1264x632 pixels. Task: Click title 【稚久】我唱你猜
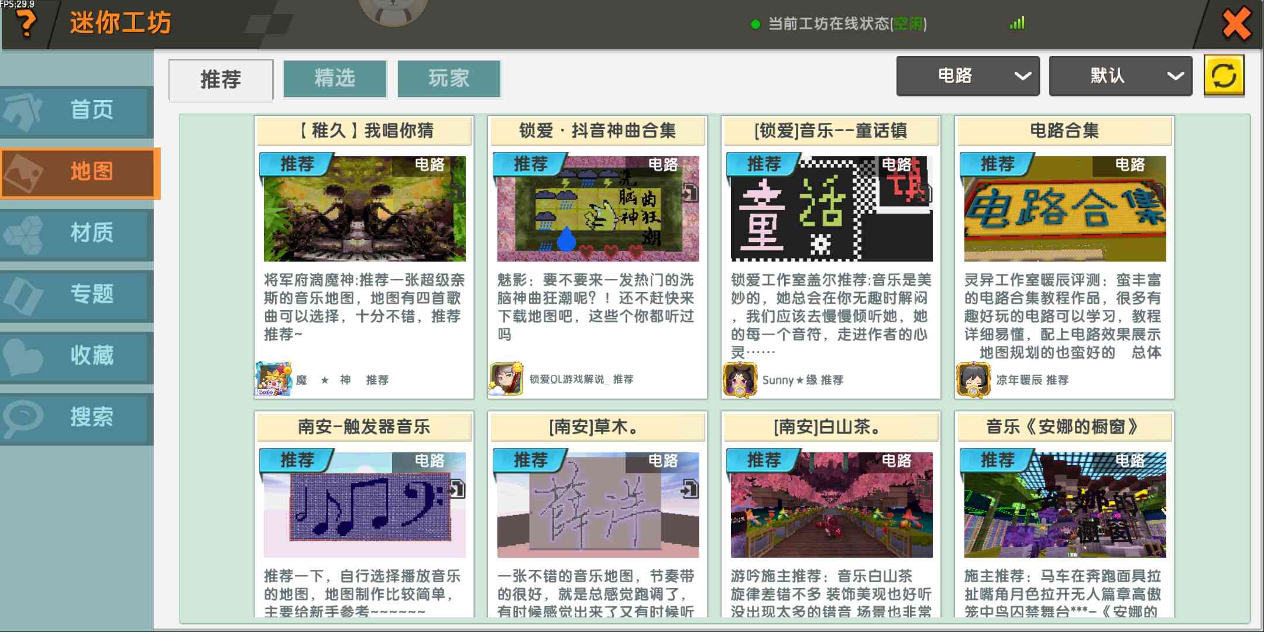[x=365, y=130]
